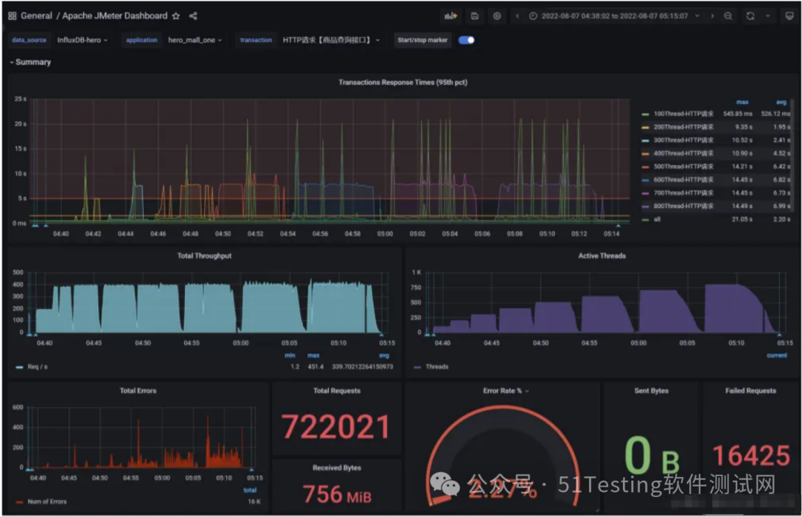Open Failed Requests panel title

pos(750,391)
